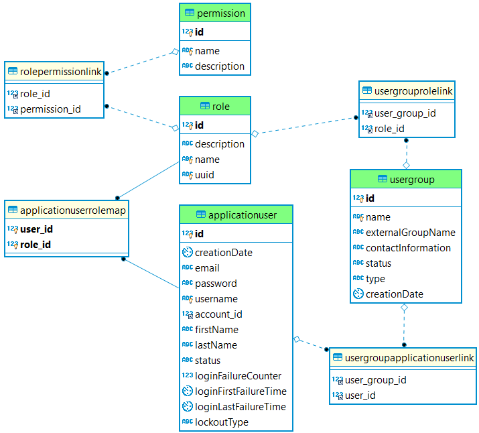Click foreign key icon next to permission_id
This screenshot has width=479, height=433.
[x=13, y=109]
